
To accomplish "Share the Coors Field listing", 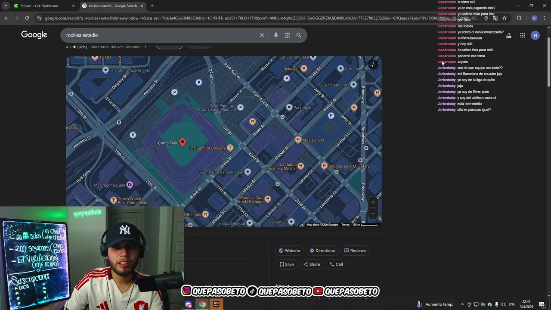I will coord(312,264).
